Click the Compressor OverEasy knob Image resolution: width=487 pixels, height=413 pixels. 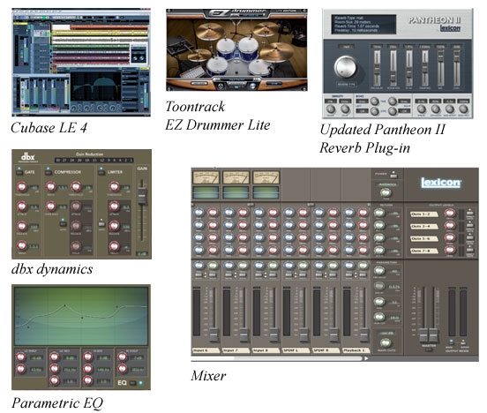(50, 206)
